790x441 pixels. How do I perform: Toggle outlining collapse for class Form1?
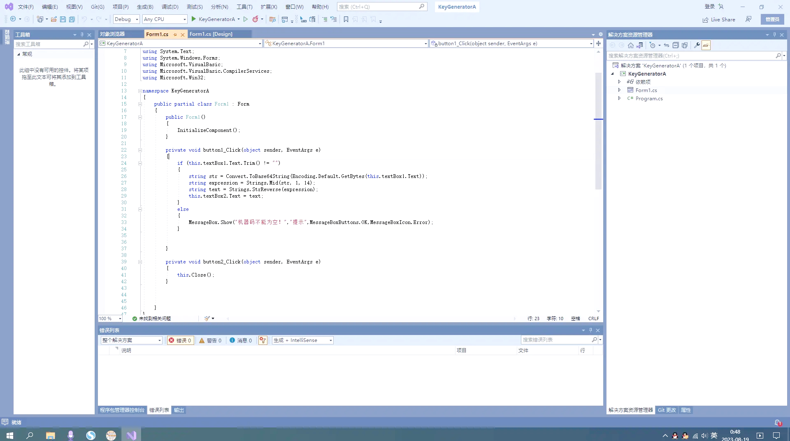click(140, 104)
